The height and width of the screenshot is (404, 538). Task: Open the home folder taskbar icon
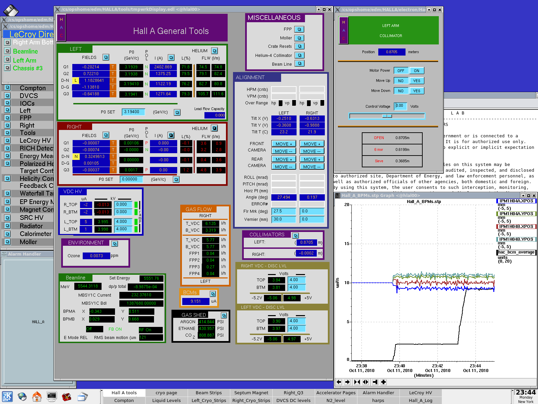coord(37,397)
